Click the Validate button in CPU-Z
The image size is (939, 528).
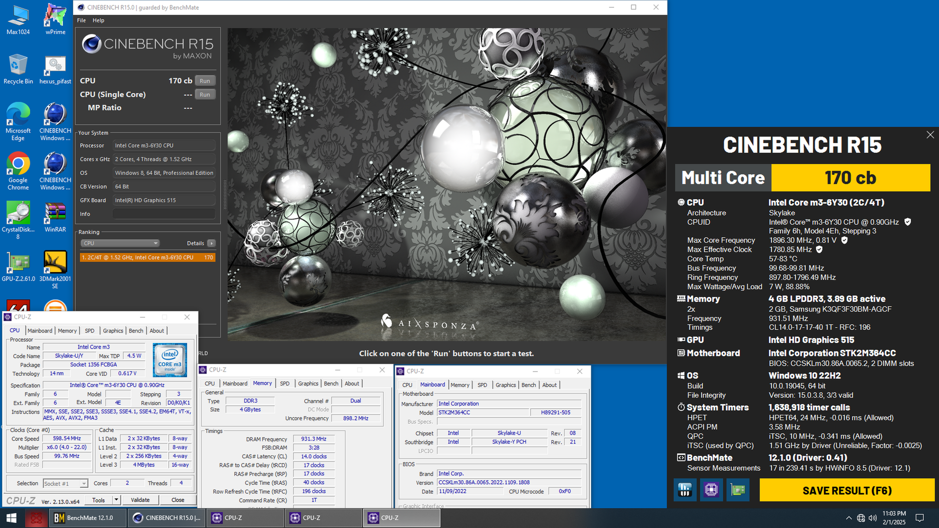140,500
